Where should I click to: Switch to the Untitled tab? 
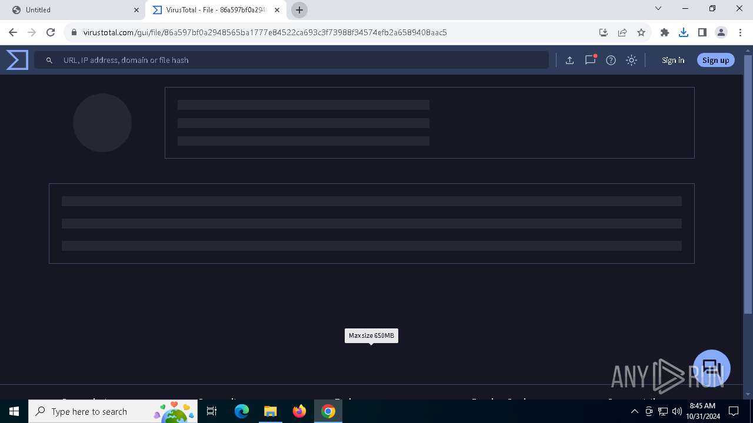[x=74, y=10]
